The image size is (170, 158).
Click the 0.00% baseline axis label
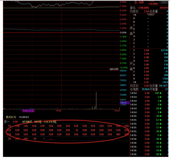(x=123, y=33)
